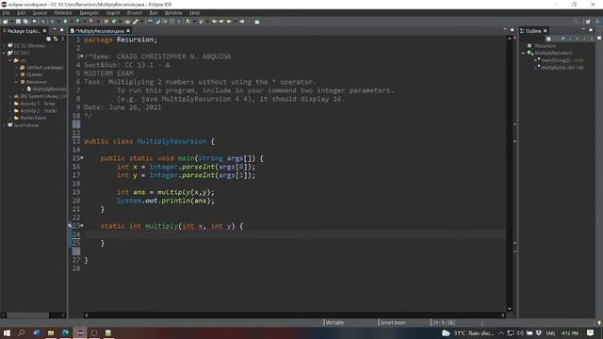Click the Back navigation arrow in the toolbar
The height and width of the screenshot is (339, 603).
(x=229, y=22)
